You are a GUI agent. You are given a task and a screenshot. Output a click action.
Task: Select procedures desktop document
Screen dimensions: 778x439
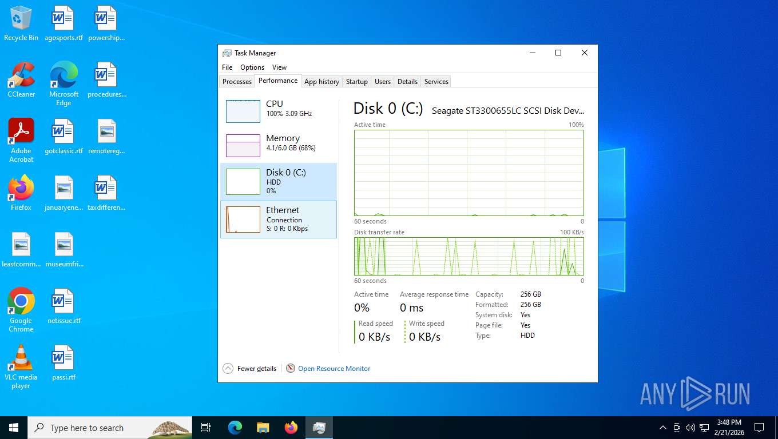point(106,81)
